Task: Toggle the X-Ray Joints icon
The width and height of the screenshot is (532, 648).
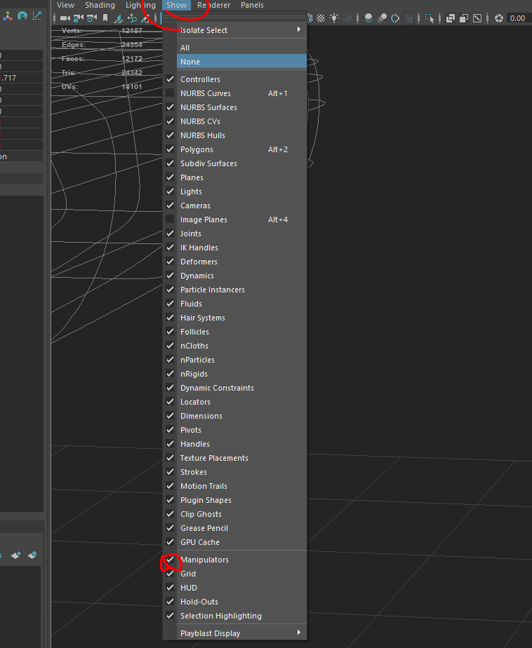Action: coord(477,18)
